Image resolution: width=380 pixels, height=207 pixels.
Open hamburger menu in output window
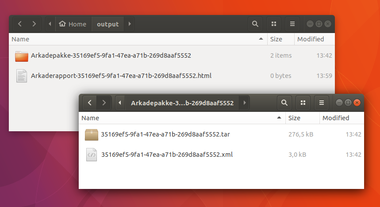[x=292, y=24]
